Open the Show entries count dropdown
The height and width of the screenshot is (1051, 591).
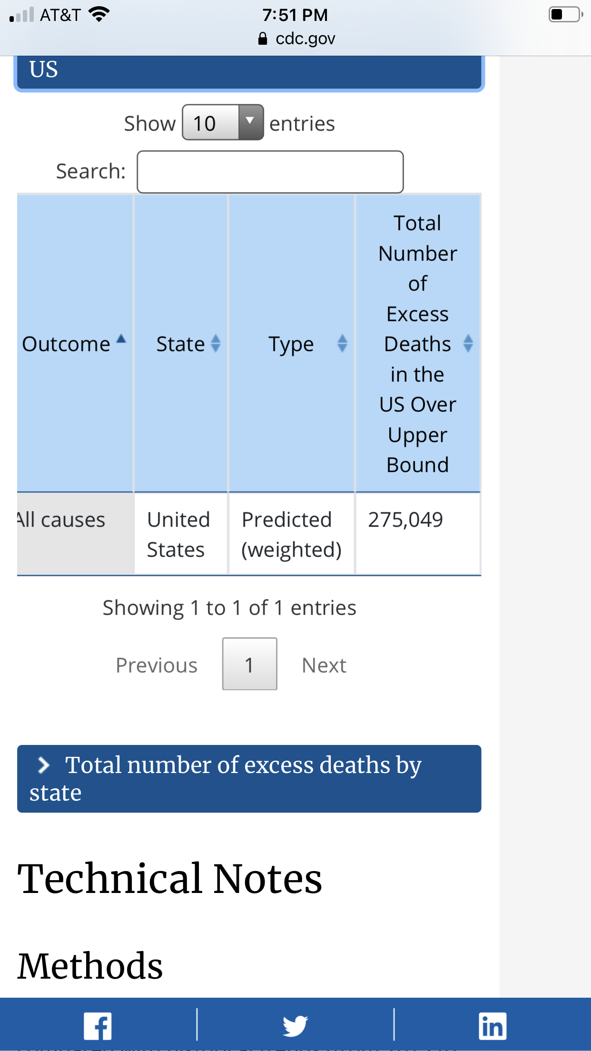pyautogui.click(x=223, y=123)
